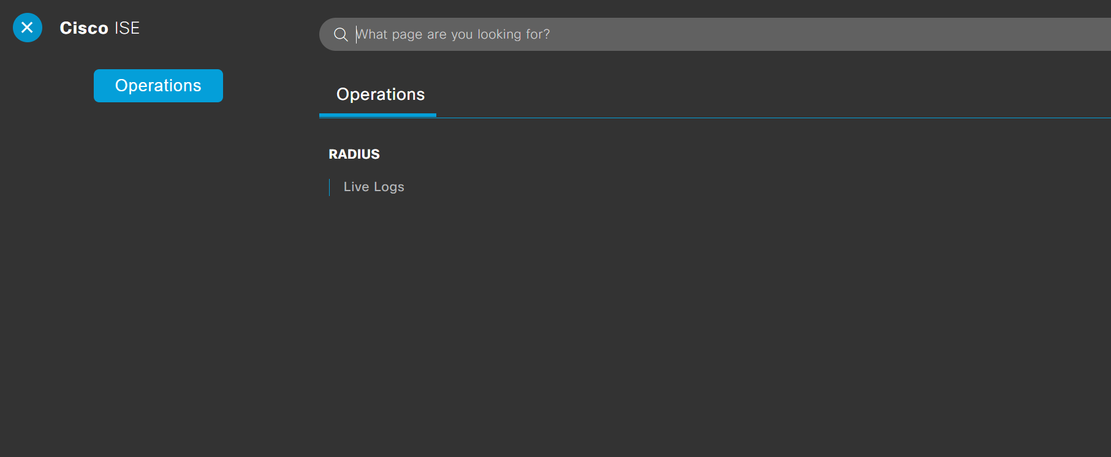Go to RADIUS Live Logs page
This screenshot has height=457, width=1111.
point(374,187)
